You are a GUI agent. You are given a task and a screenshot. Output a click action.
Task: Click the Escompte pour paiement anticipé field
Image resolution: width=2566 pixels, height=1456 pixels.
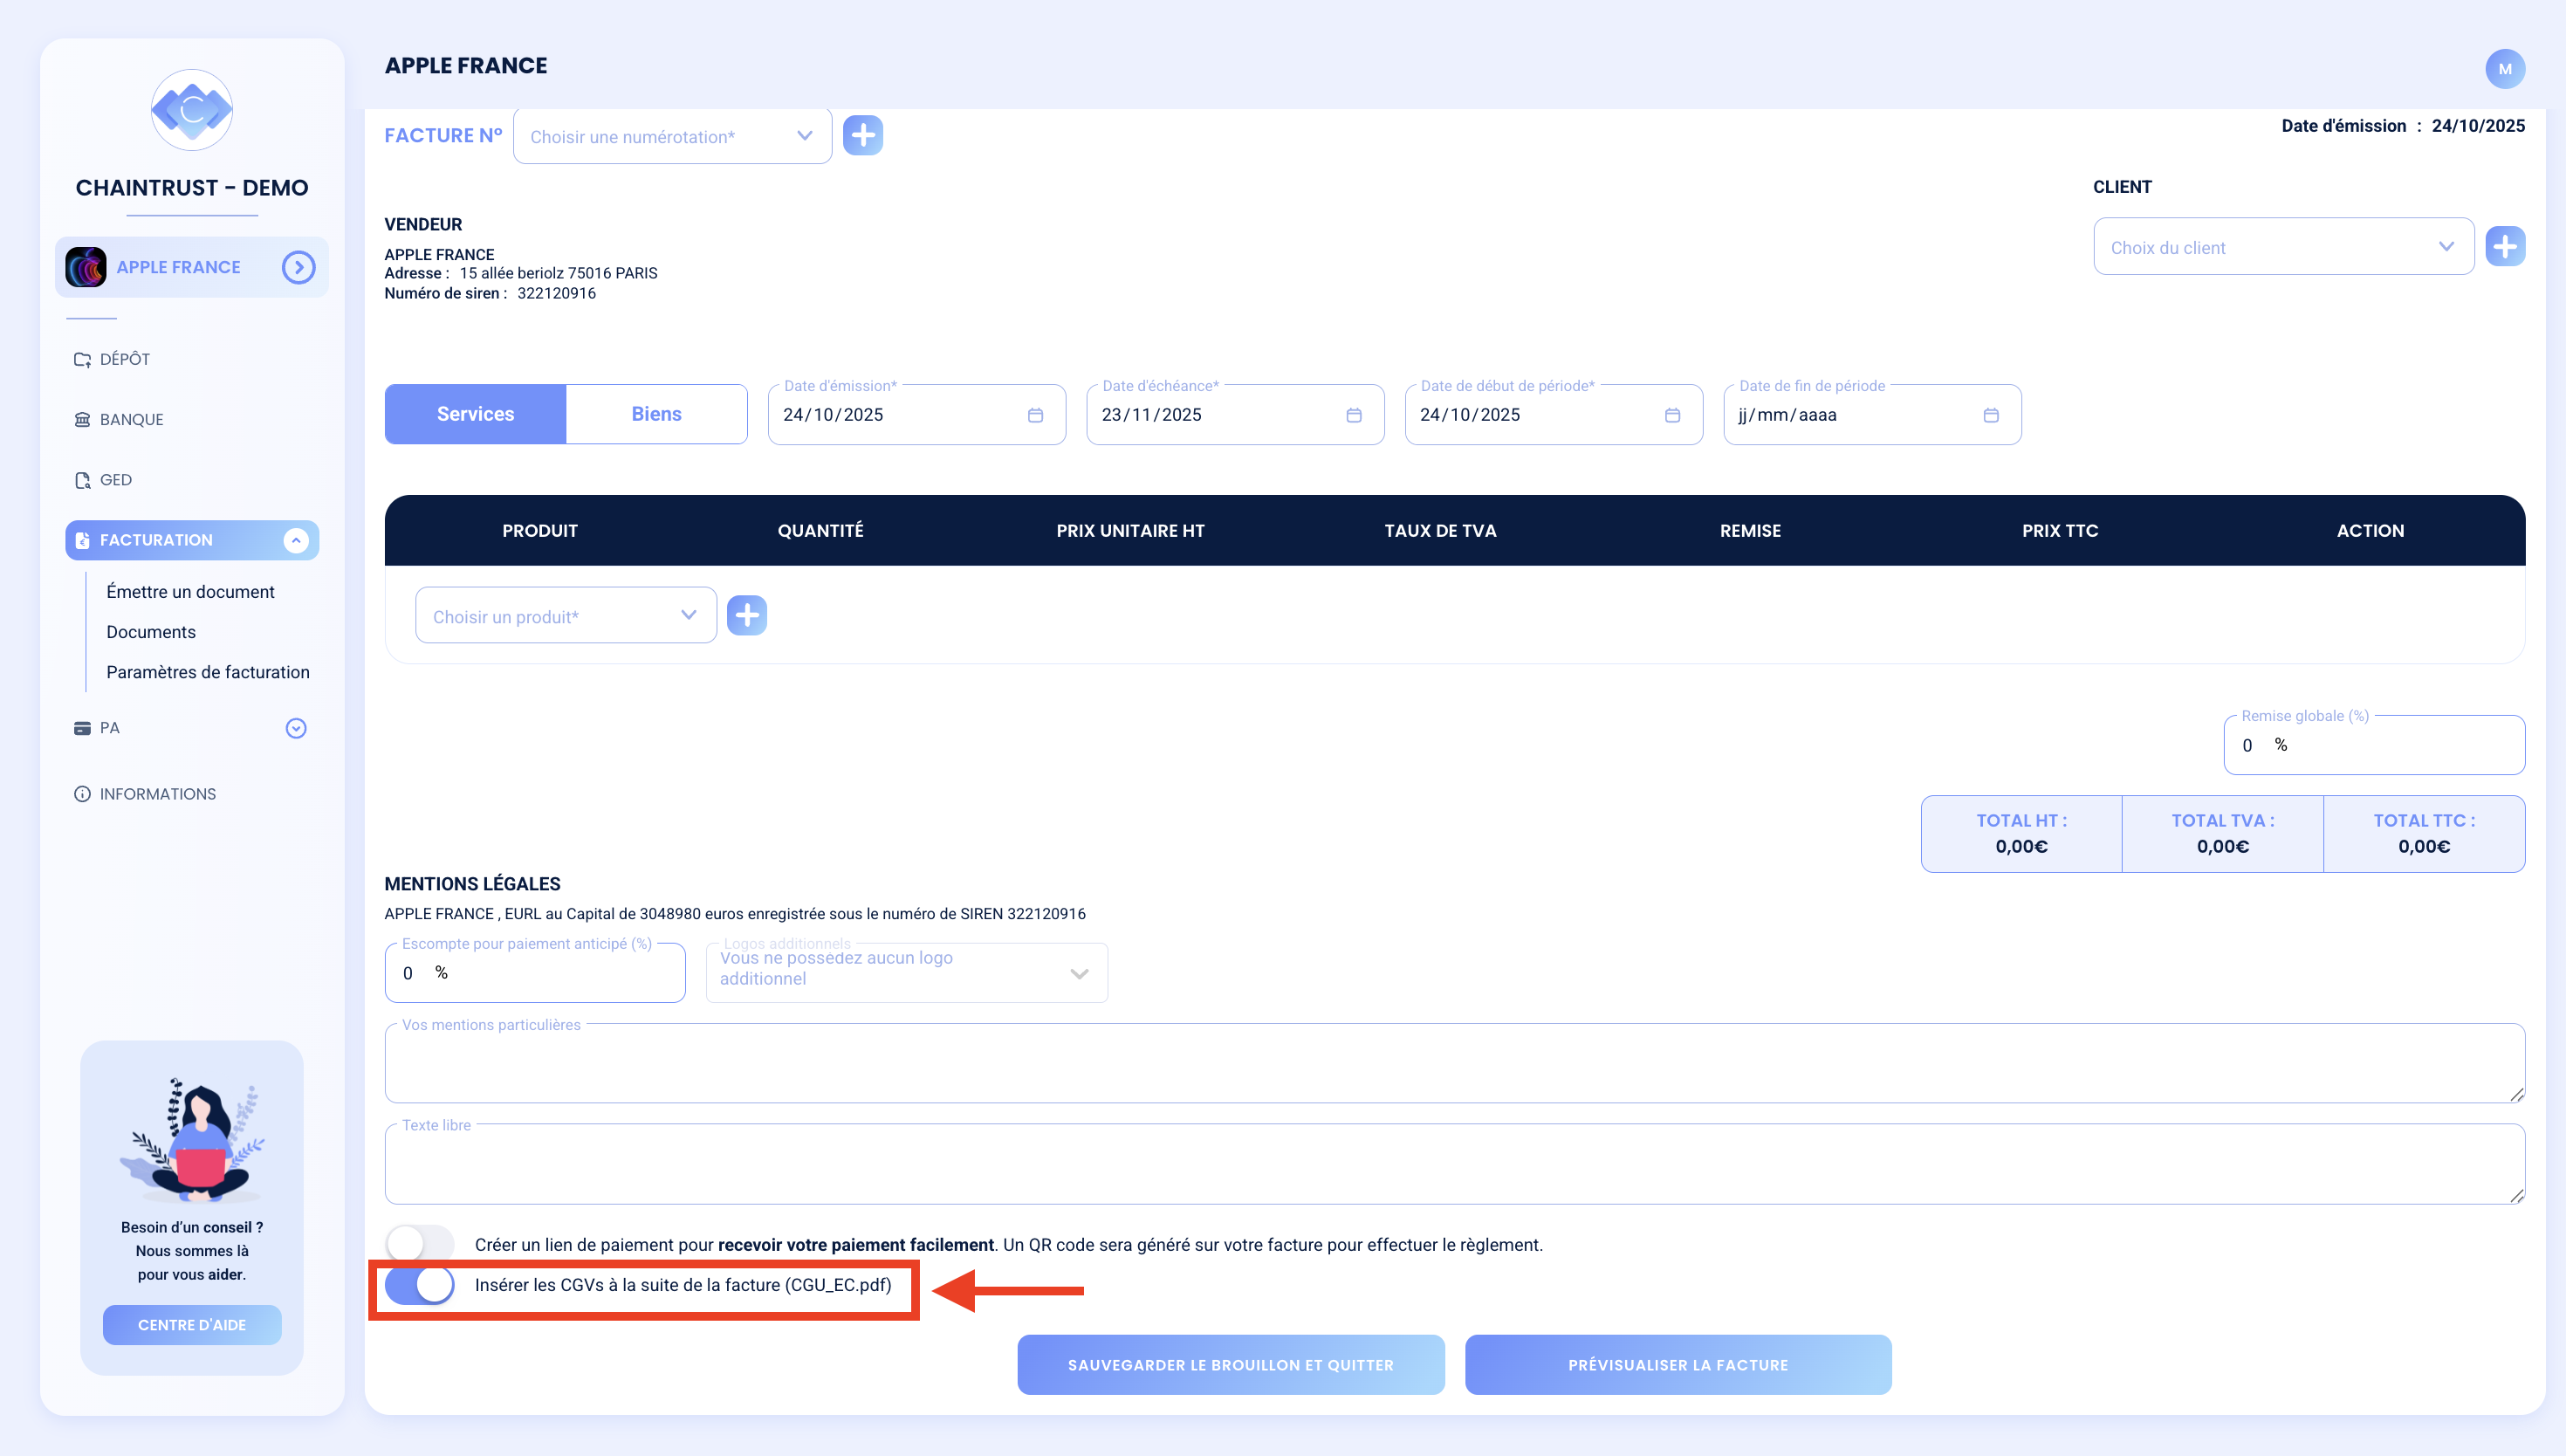(535, 973)
